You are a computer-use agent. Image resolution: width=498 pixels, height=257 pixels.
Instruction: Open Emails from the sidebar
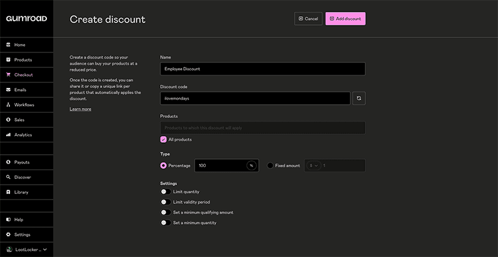27,90
